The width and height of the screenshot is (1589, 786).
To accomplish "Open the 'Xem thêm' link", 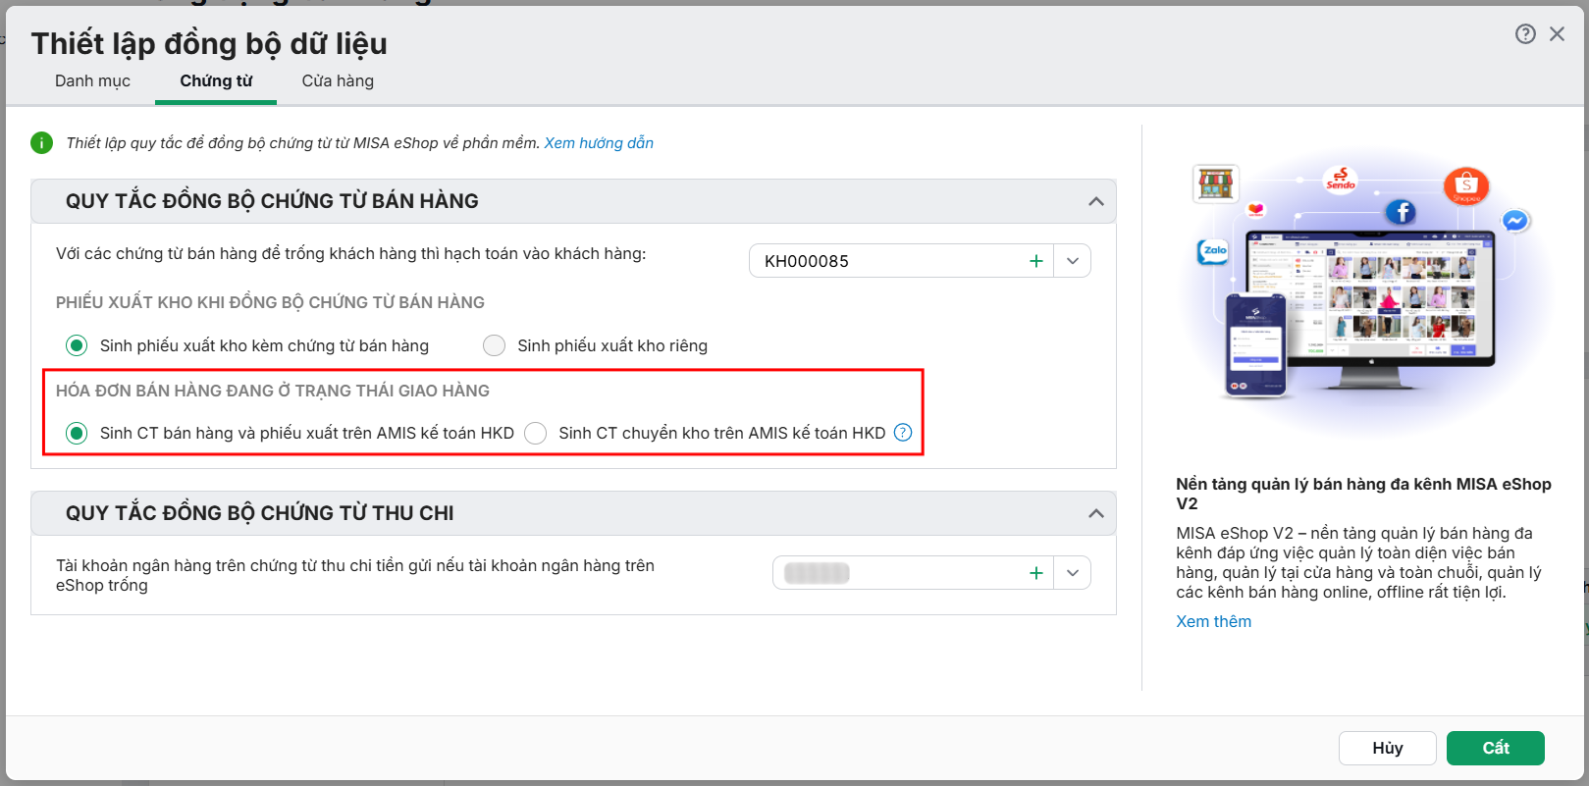I will point(1214,621).
